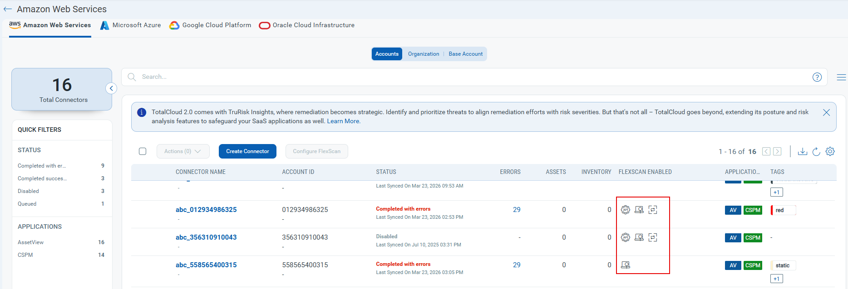The width and height of the screenshot is (848, 289).
Task: Tick the select-all connectors checkbox
Action: (x=143, y=151)
